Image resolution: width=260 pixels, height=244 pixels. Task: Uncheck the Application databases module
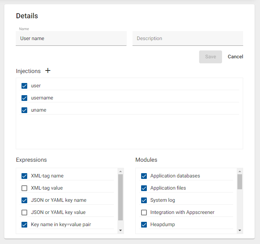click(144, 176)
